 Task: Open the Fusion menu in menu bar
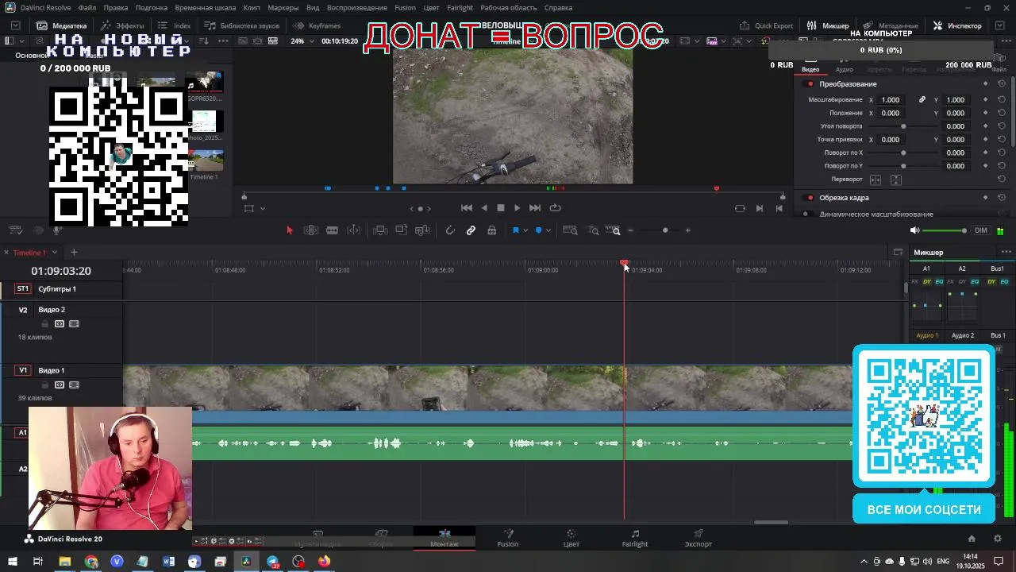click(x=405, y=8)
